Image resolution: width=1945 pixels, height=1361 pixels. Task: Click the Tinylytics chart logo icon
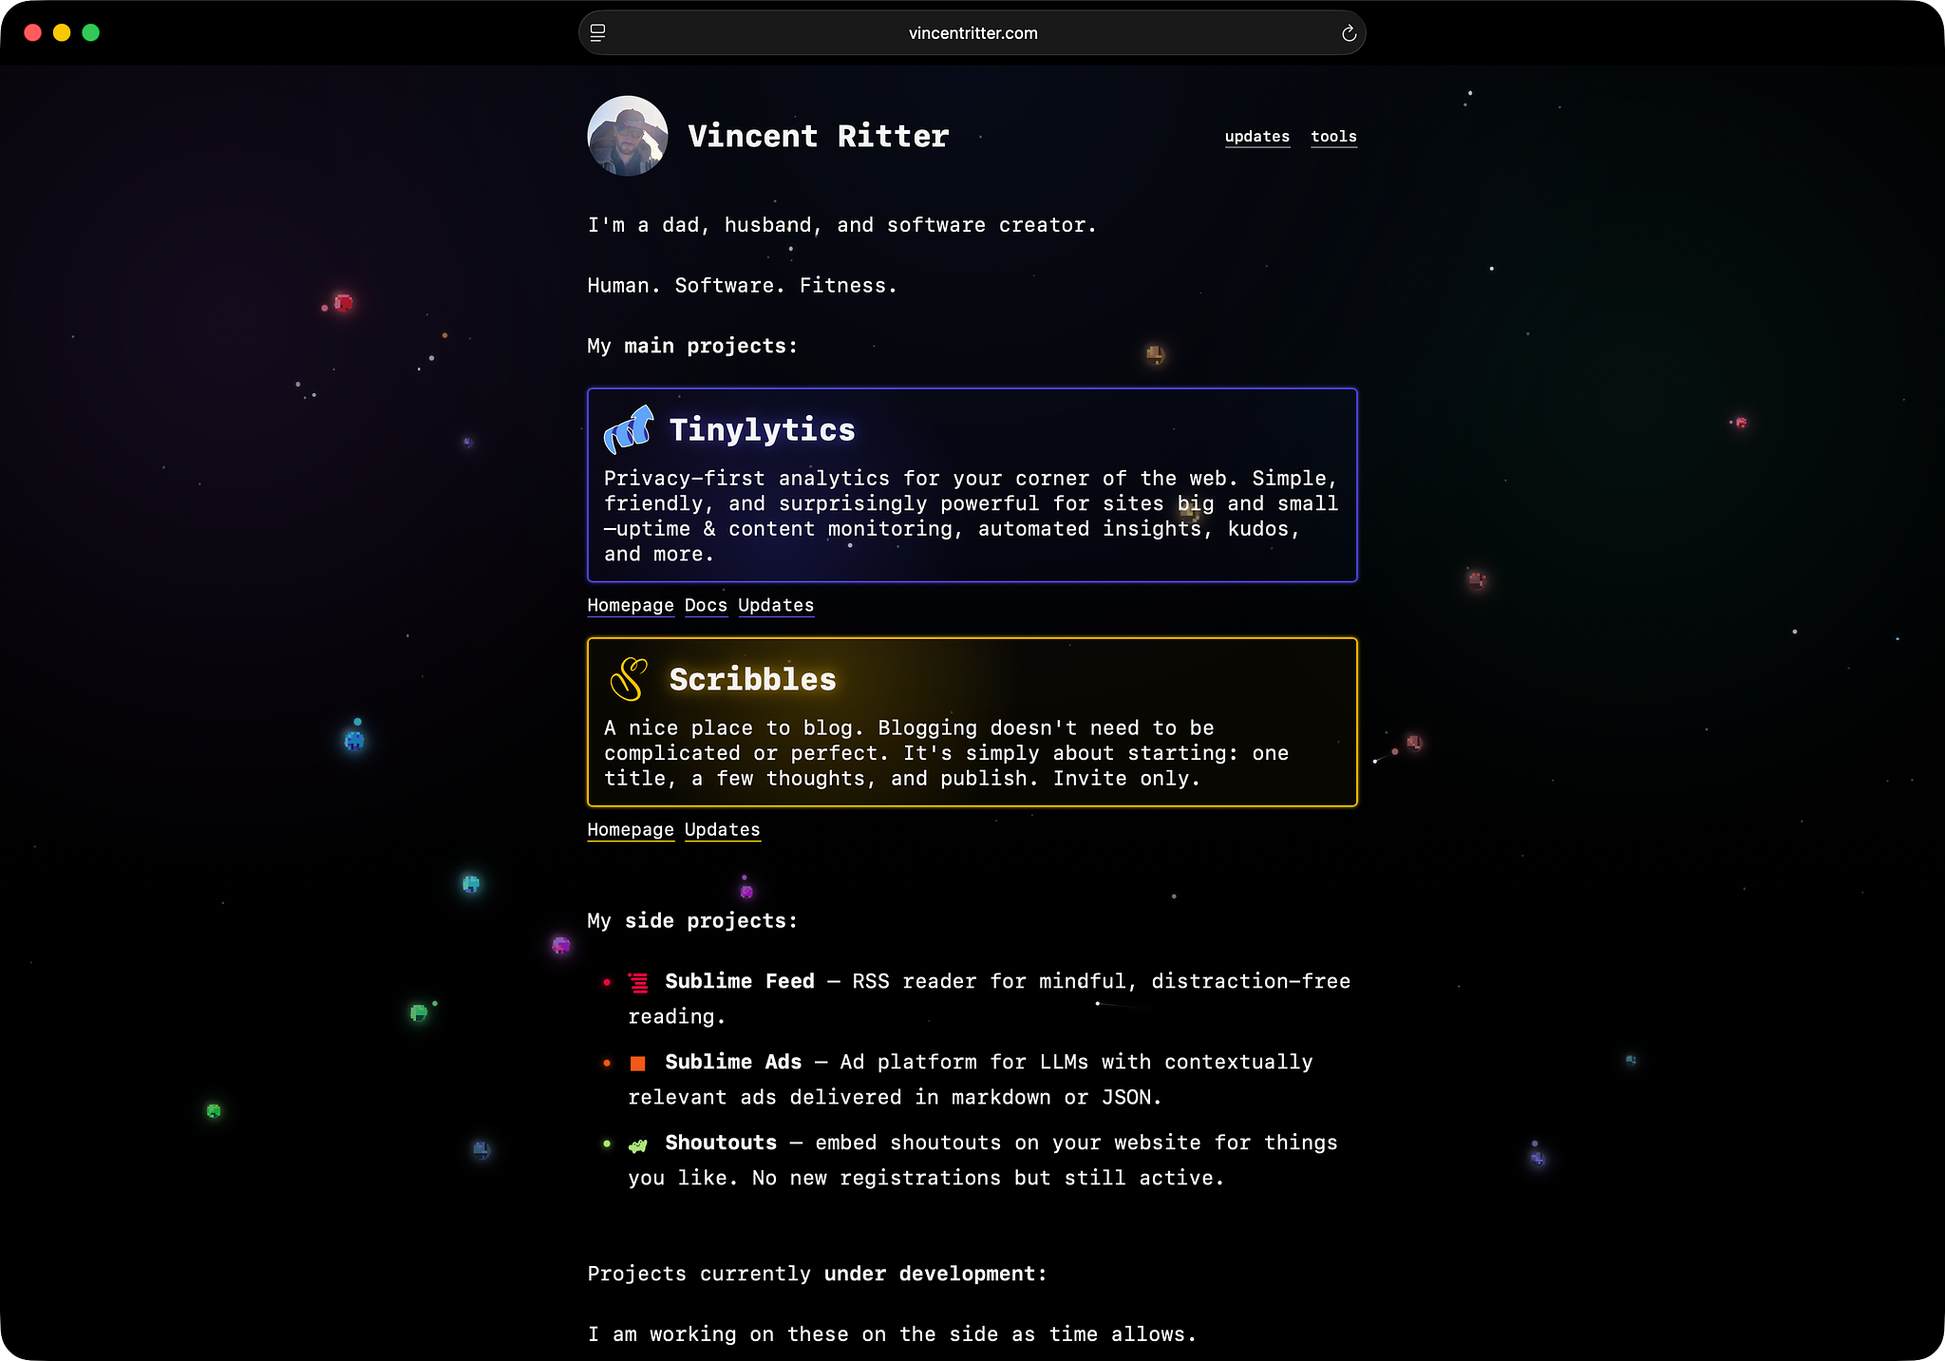pyautogui.click(x=628, y=429)
